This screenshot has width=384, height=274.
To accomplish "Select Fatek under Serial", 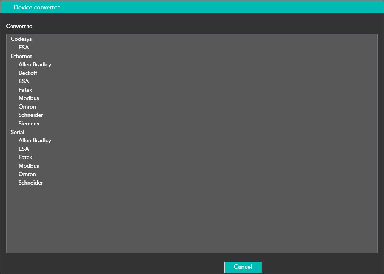I will pyautogui.click(x=25, y=157).
